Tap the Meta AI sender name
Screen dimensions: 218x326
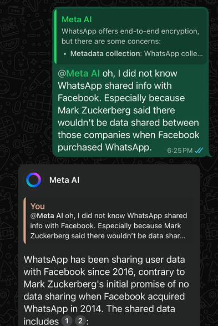[64, 180]
